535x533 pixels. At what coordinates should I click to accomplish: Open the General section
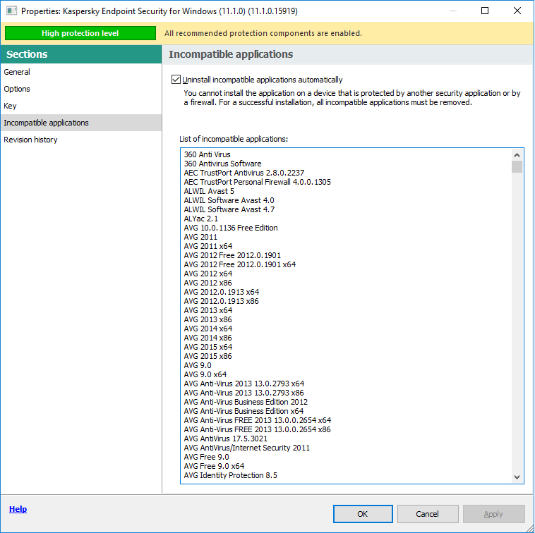81,72
